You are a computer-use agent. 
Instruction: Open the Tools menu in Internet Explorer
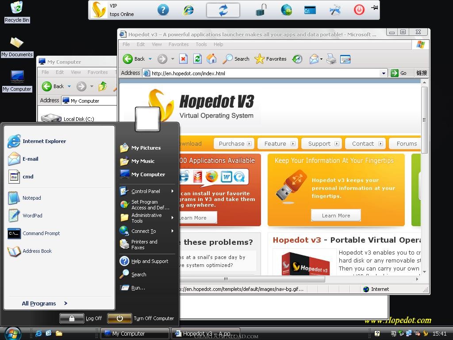pos(201,44)
